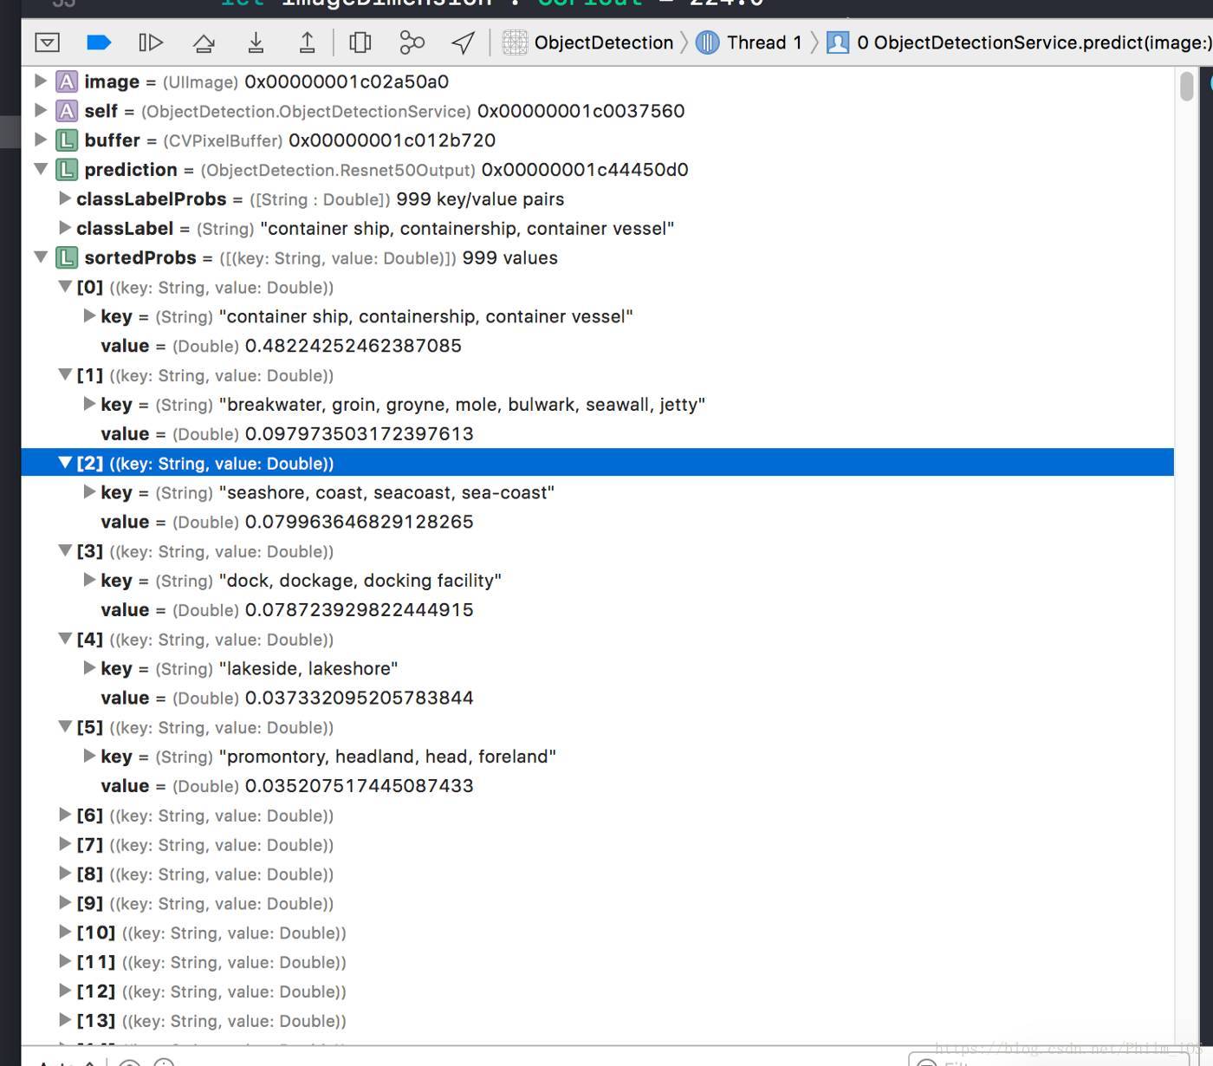The width and height of the screenshot is (1213, 1066).
Task: Select value 0.097973503172397613 row
Action: coord(597,433)
